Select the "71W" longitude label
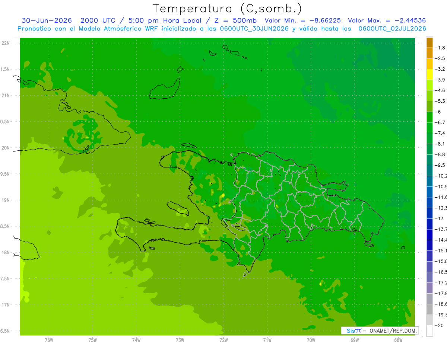Screen dimensions: 447x345 (x=267, y=341)
